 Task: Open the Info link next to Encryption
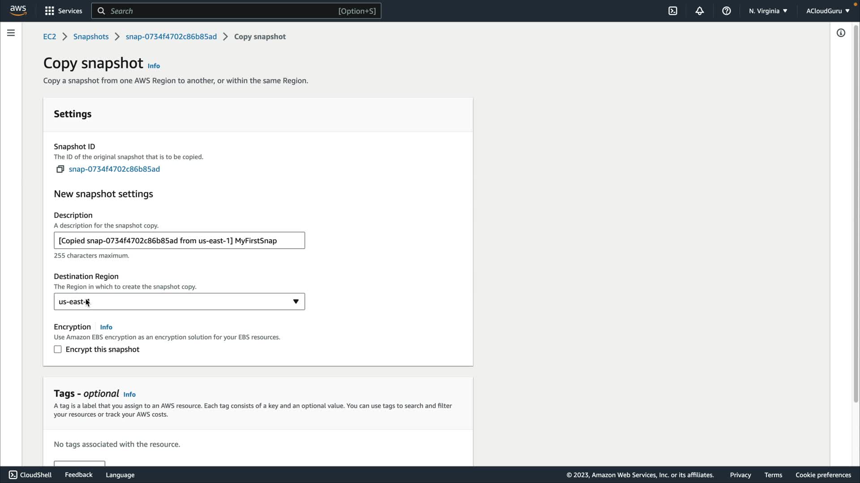point(106,327)
